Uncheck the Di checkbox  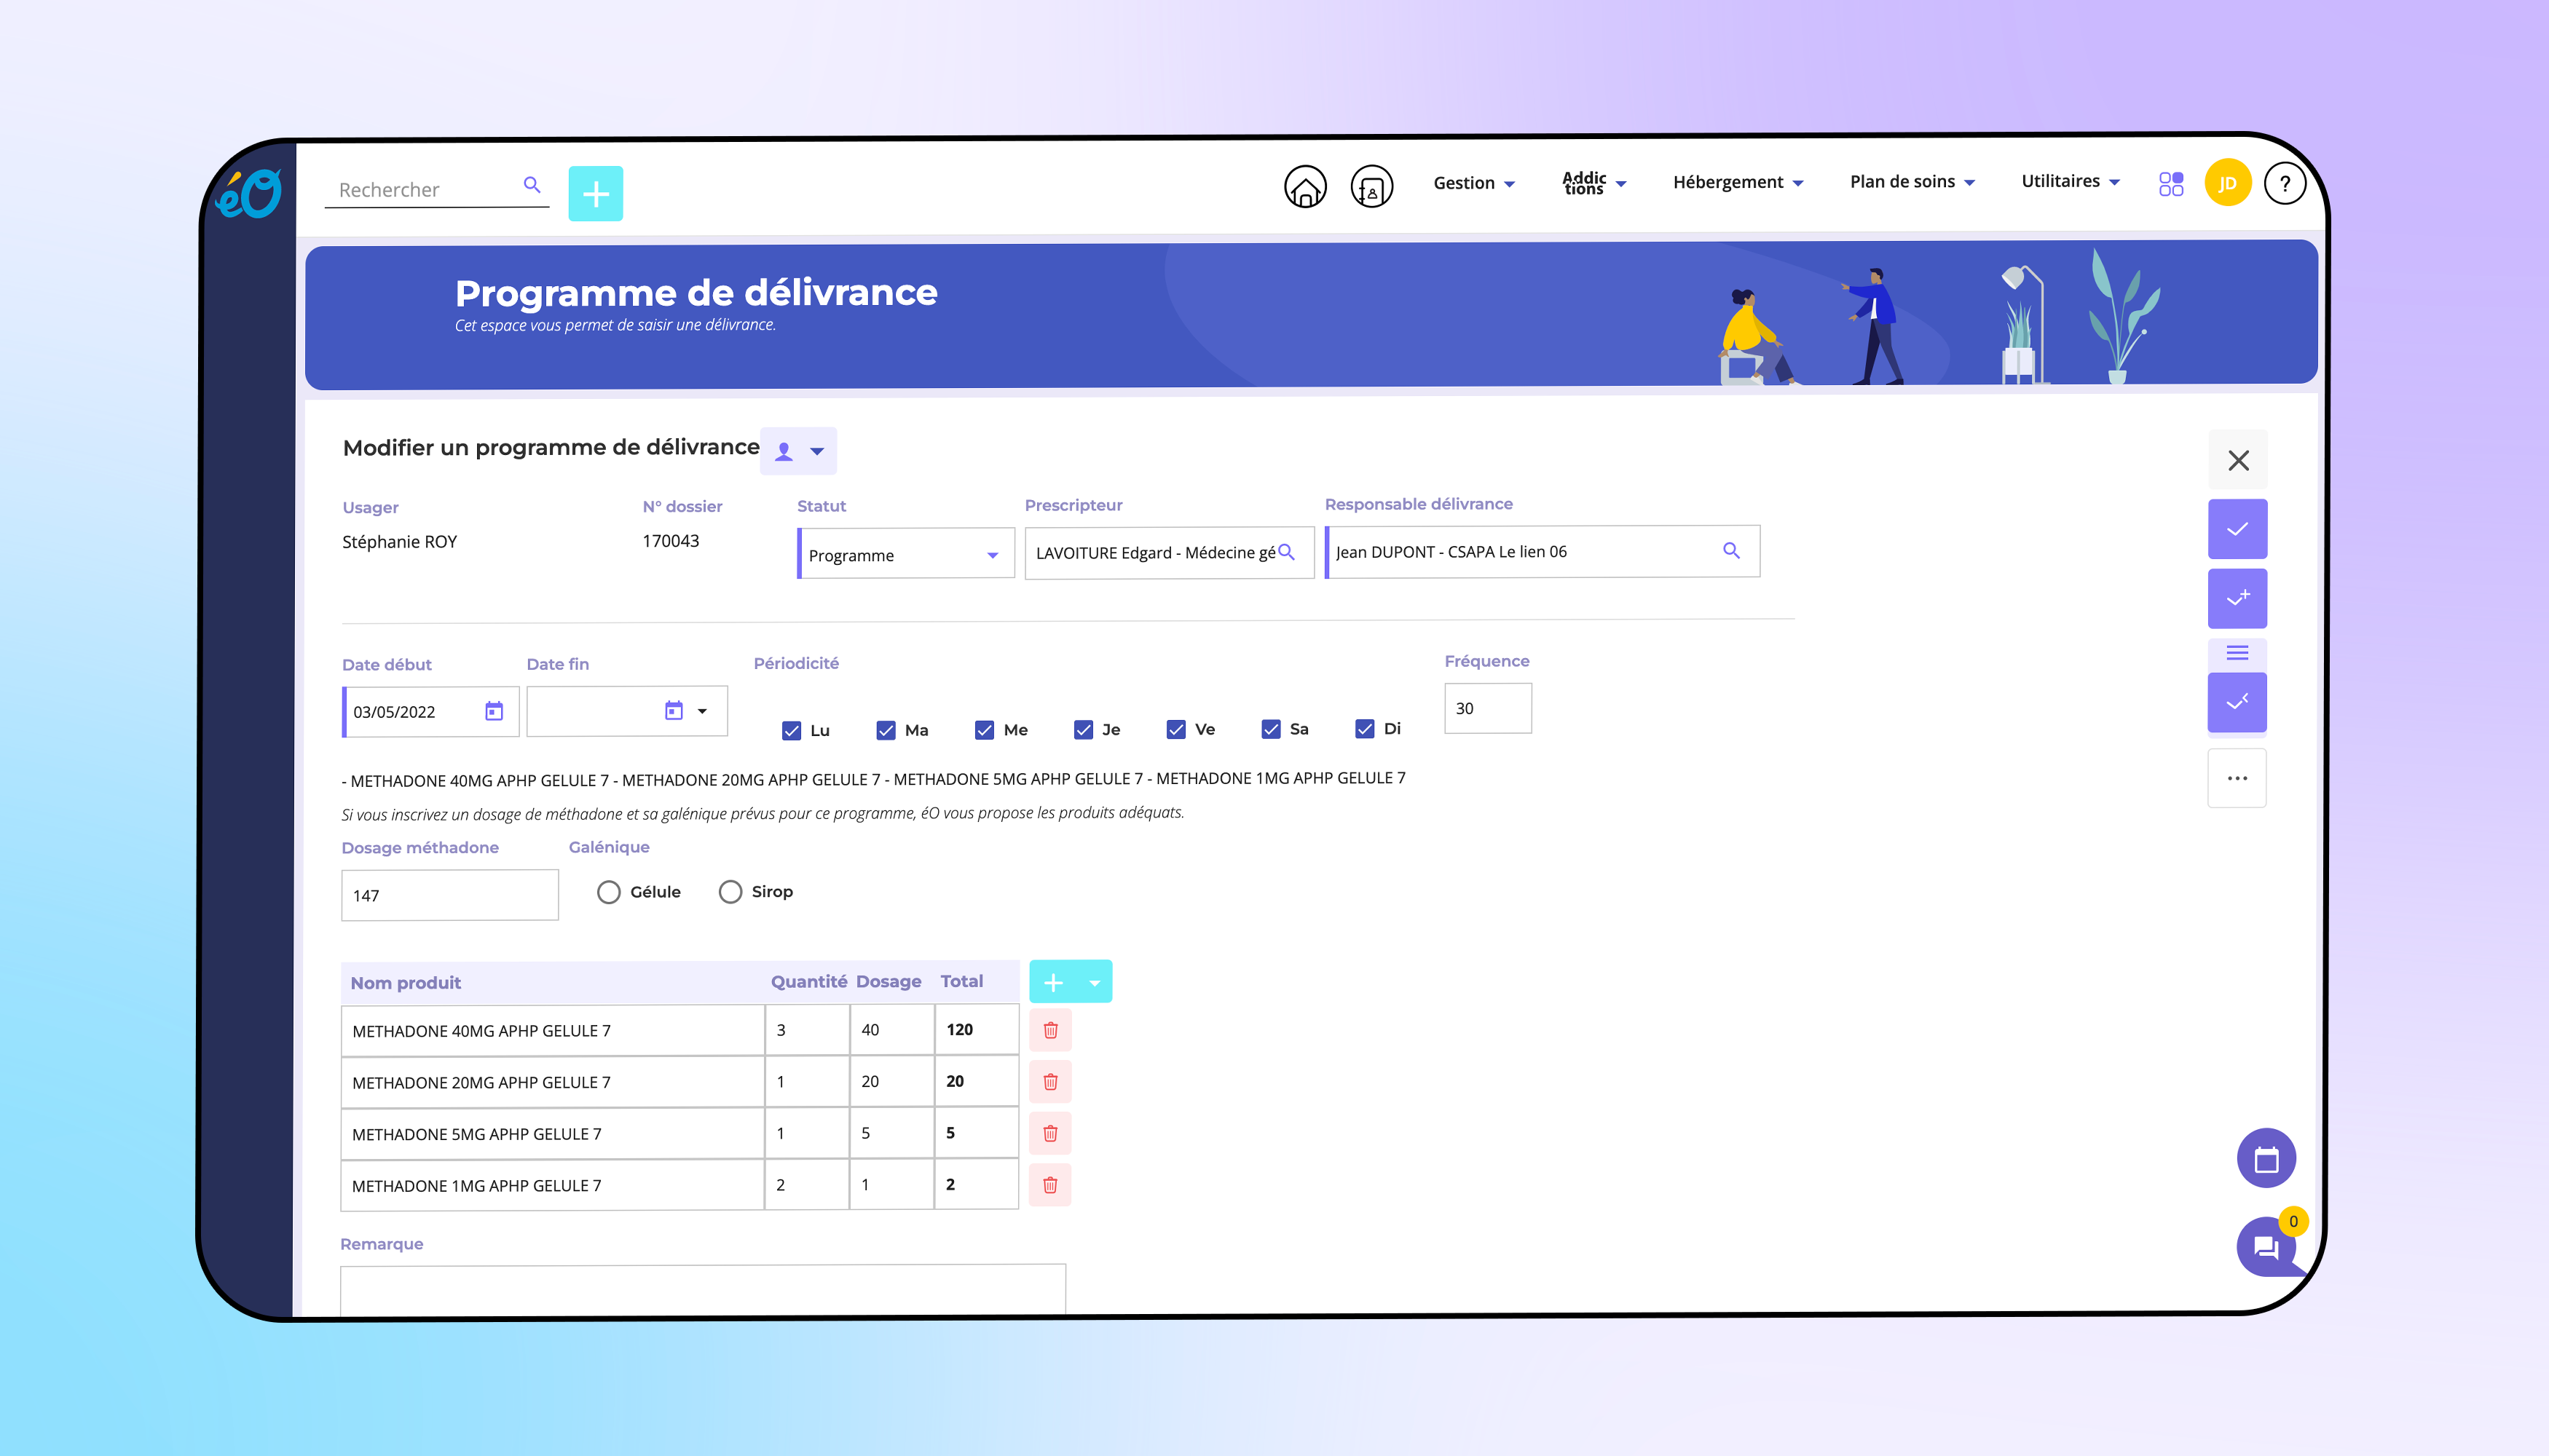click(x=1365, y=728)
